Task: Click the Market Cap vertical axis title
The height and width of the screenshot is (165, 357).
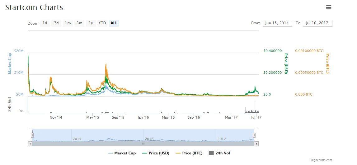Action: click(10, 64)
